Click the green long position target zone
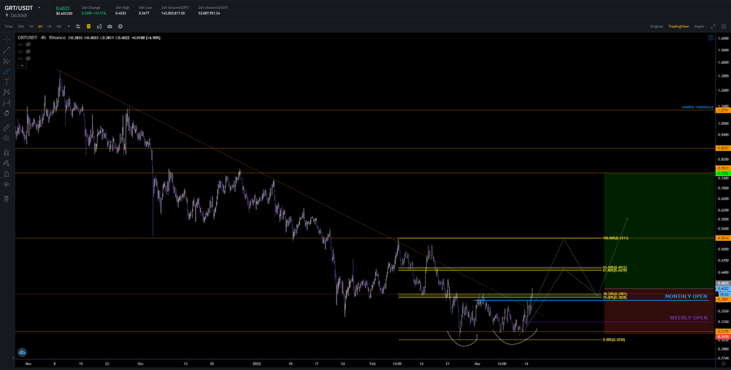Image resolution: width=731 pixels, height=370 pixels. coord(658,230)
